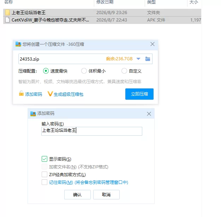Image resolution: width=221 pixels, height=217 pixels.
Task: Click the file size value 1,197
Action: coord(196,20)
